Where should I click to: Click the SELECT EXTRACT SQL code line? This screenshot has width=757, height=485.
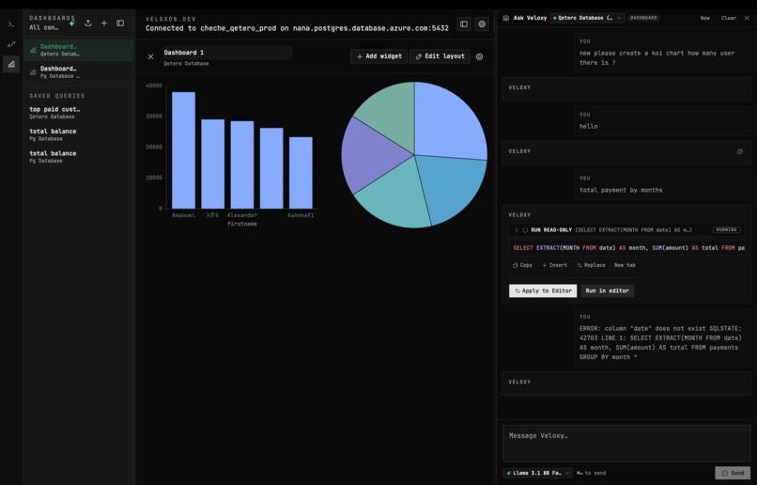(x=628, y=248)
